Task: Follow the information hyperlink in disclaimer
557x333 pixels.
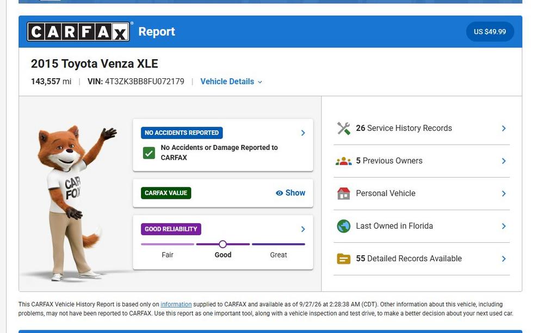Action: pyautogui.click(x=176, y=304)
